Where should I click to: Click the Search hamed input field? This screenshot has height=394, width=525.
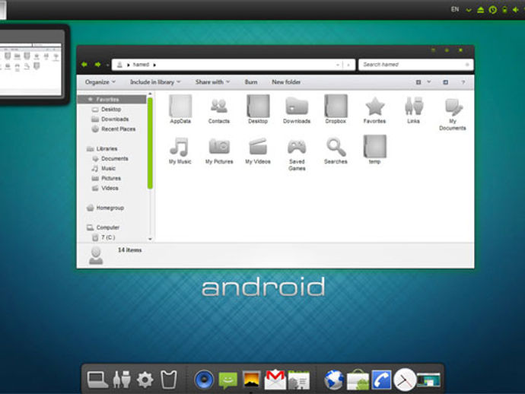pos(416,65)
